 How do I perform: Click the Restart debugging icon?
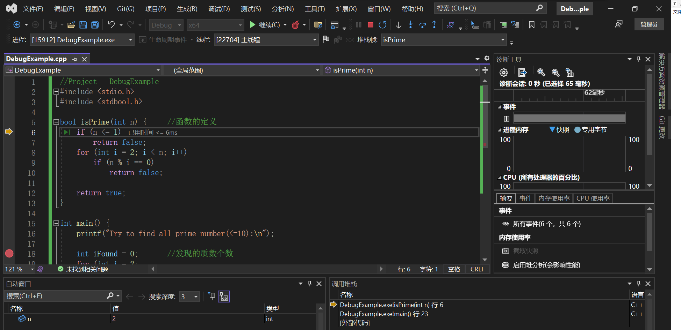382,25
